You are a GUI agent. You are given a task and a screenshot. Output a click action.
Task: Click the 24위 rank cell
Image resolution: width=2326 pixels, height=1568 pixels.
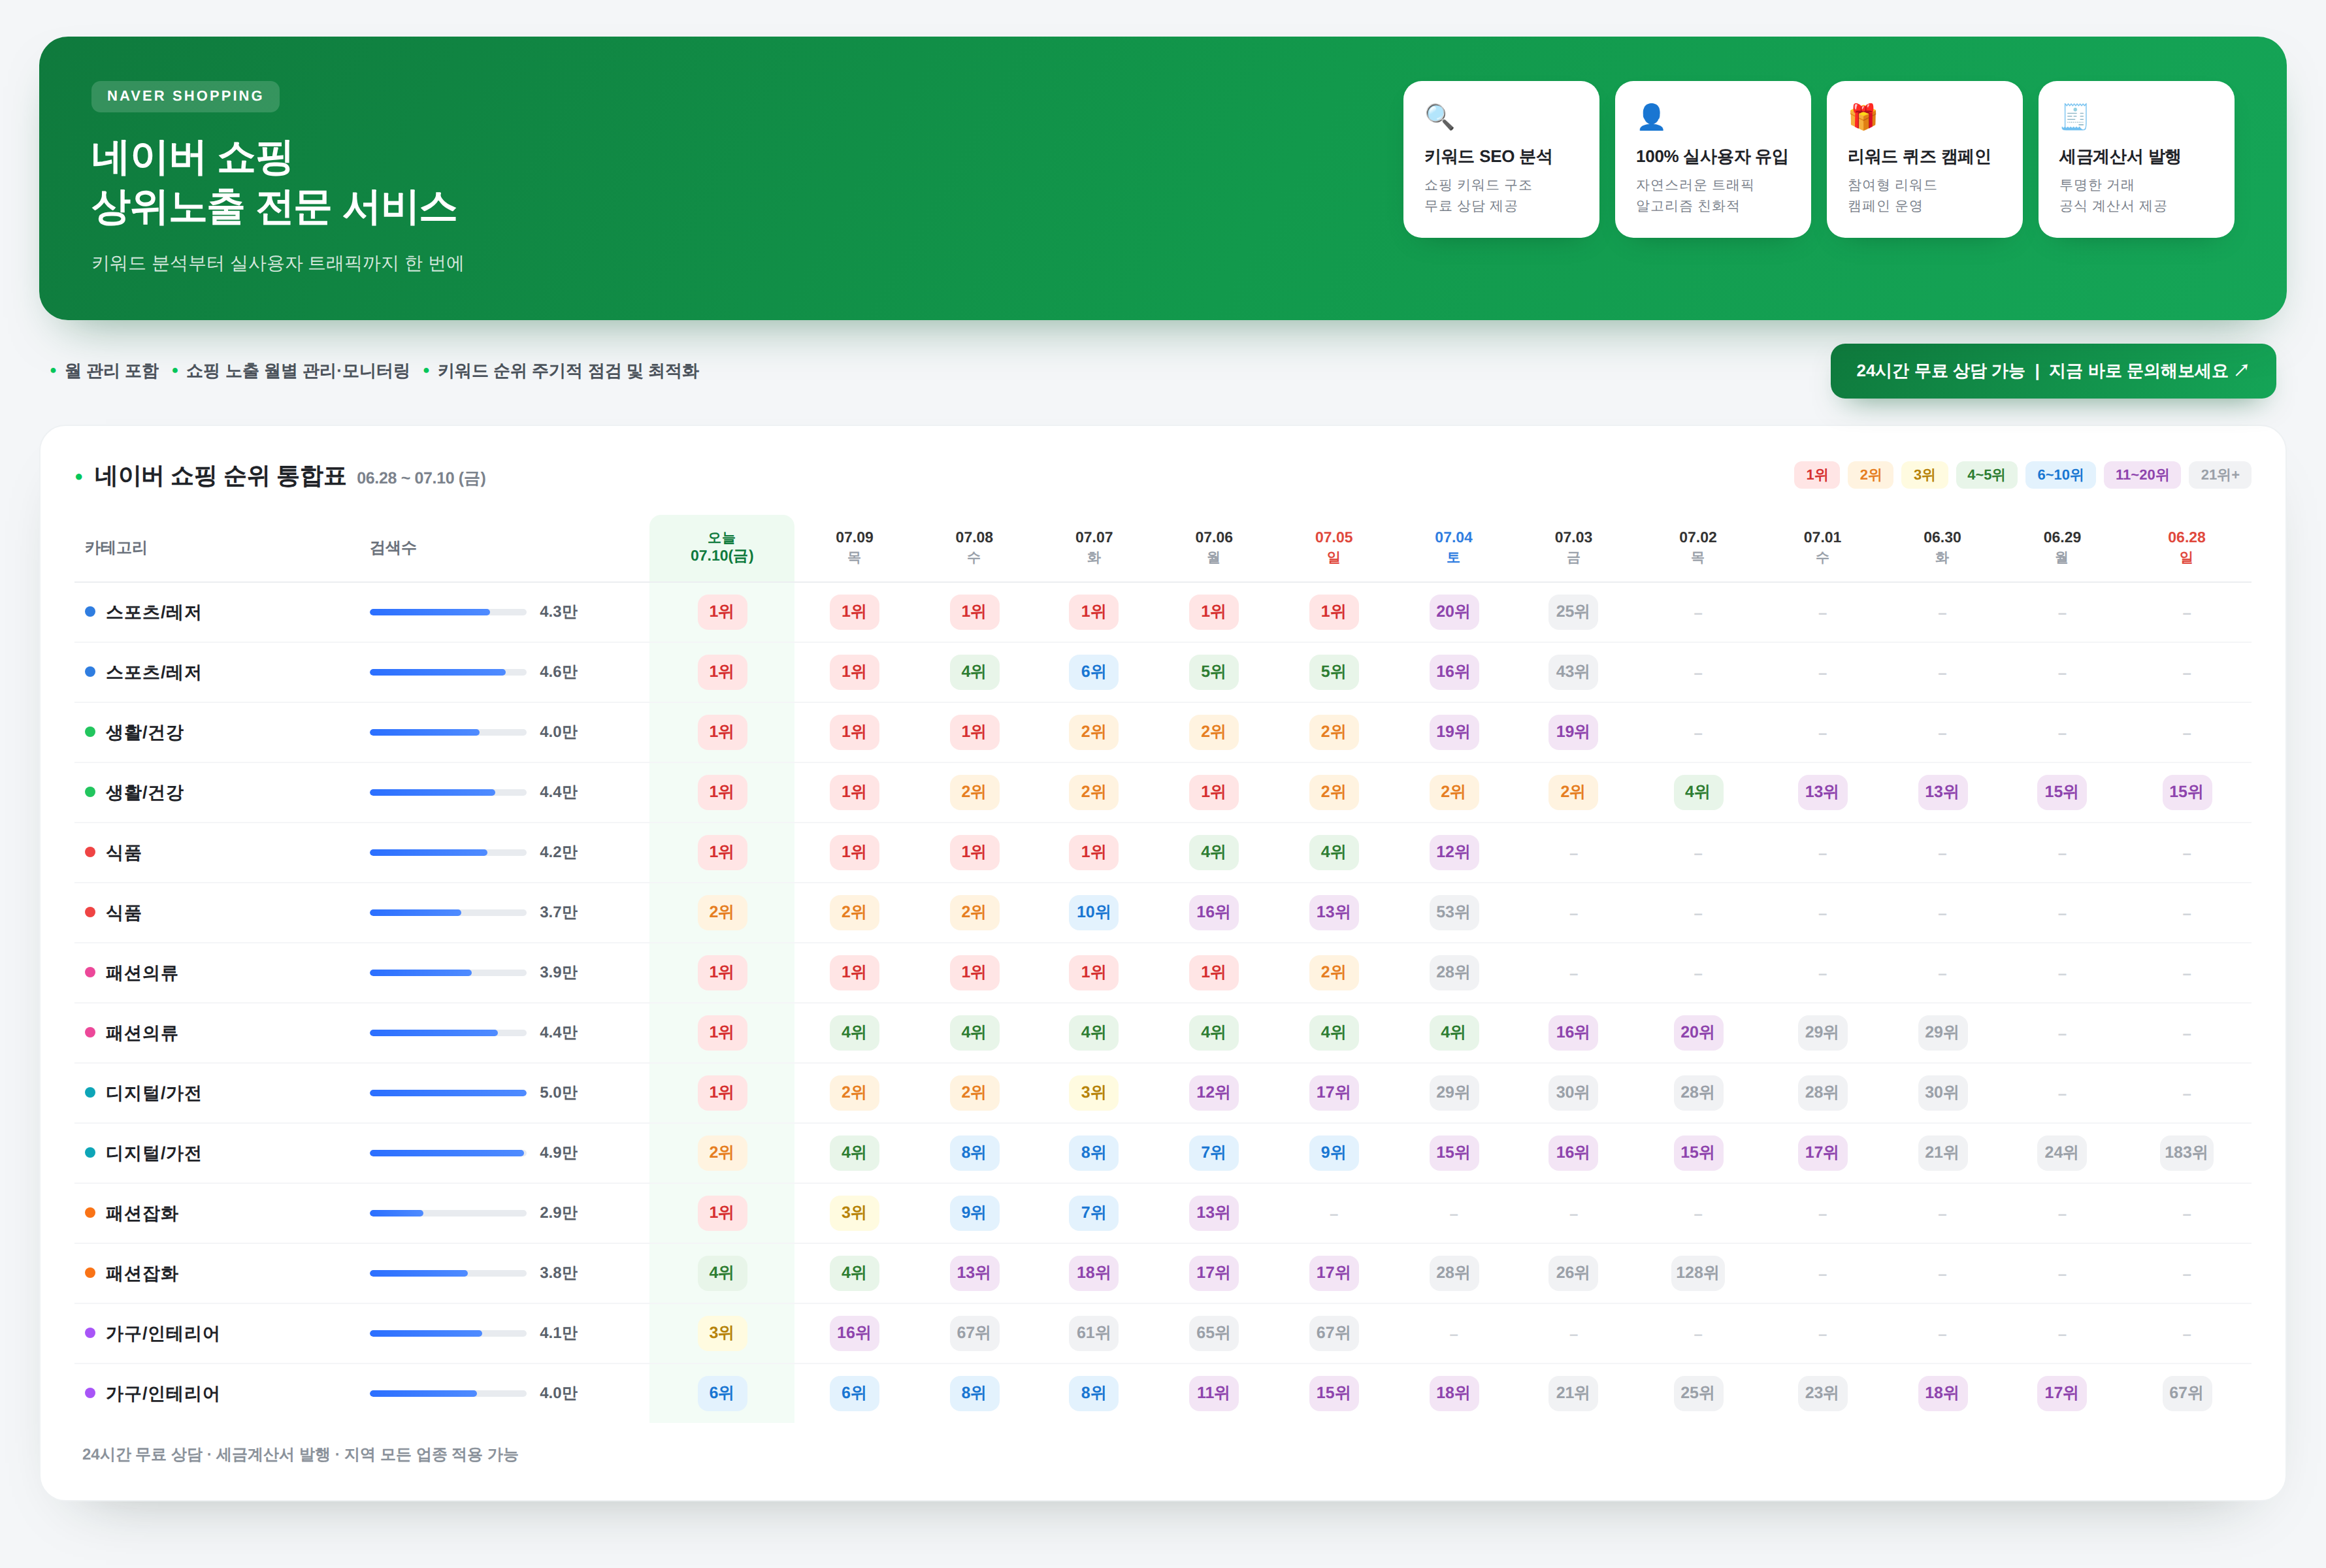[x=2061, y=1153]
